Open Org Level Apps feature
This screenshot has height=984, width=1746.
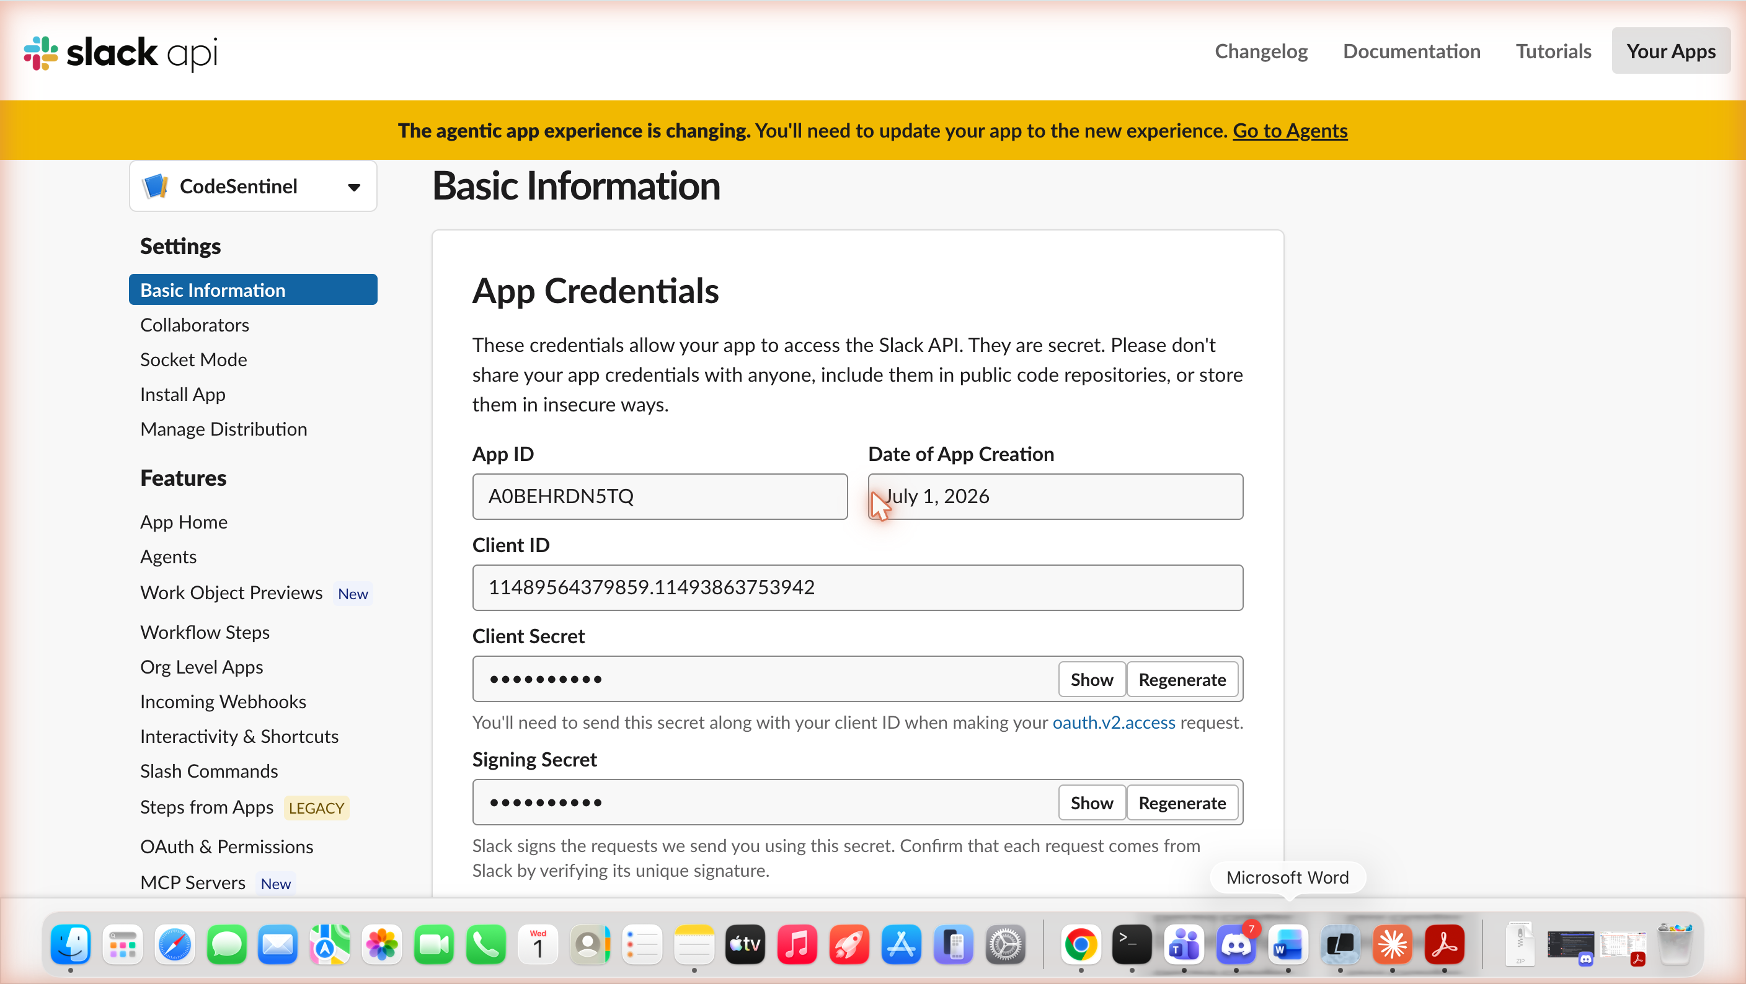point(202,667)
